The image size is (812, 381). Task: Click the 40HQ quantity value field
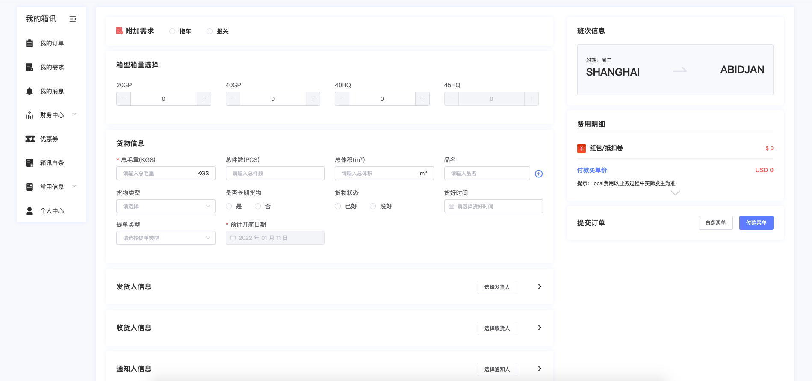click(382, 99)
